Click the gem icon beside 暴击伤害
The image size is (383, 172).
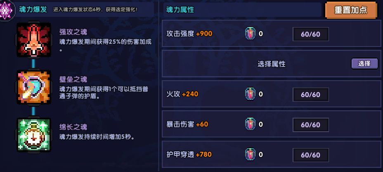click(x=250, y=124)
